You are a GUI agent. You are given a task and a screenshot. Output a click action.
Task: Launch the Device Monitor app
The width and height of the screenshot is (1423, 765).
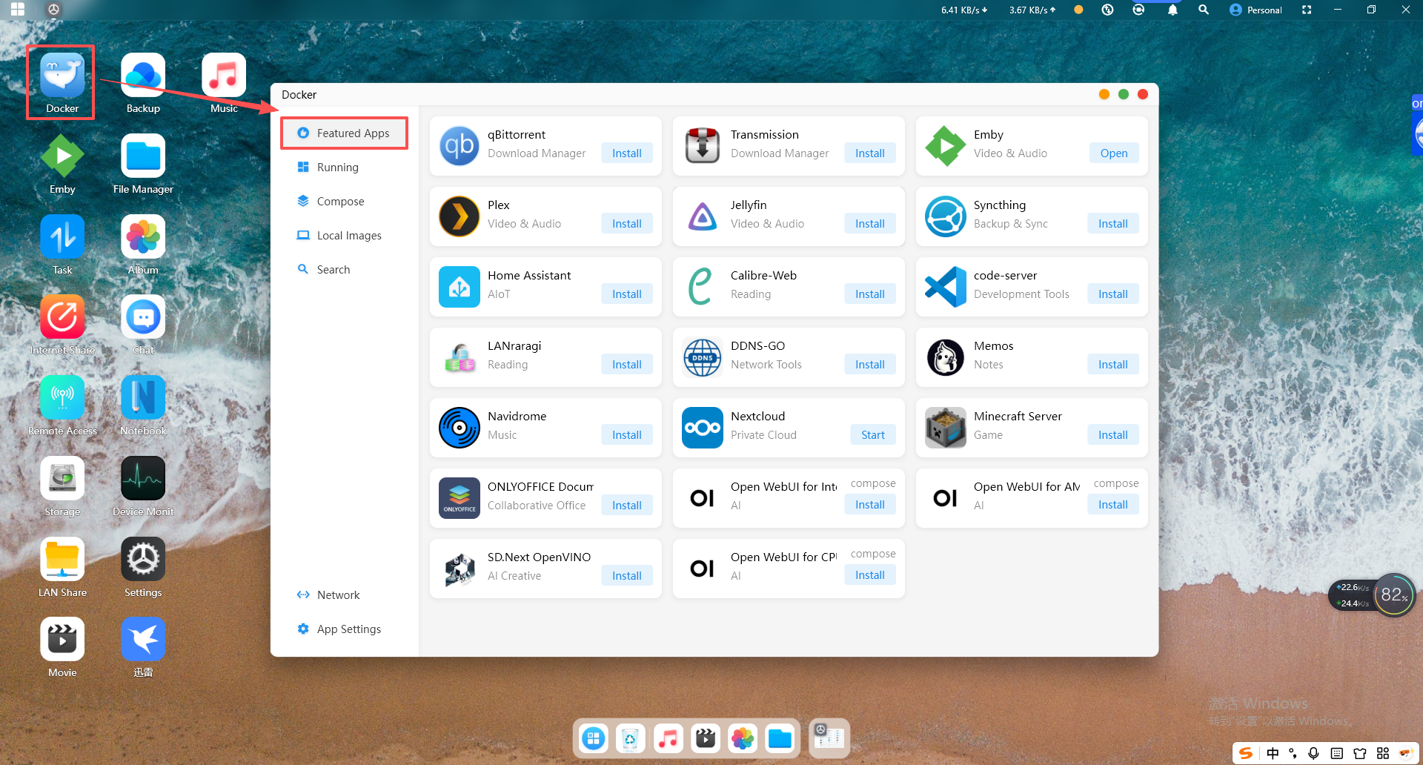click(143, 478)
